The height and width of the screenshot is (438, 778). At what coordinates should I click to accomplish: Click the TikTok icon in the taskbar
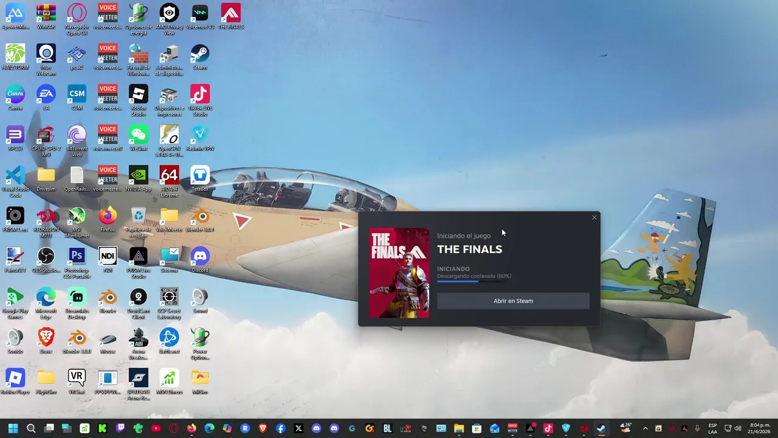(x=548, y=428)
